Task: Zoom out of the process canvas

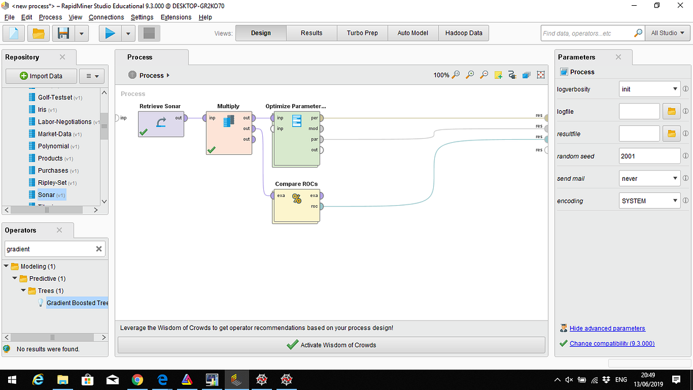Action: click(x=484, y=75)
